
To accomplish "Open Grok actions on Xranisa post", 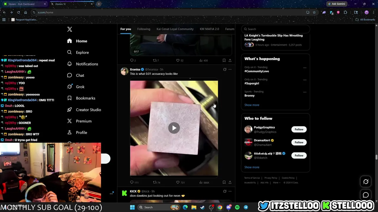I will 225,69.
